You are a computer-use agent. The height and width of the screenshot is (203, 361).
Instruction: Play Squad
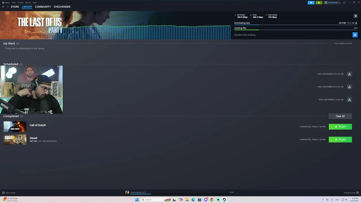click(x=340, y=140)
